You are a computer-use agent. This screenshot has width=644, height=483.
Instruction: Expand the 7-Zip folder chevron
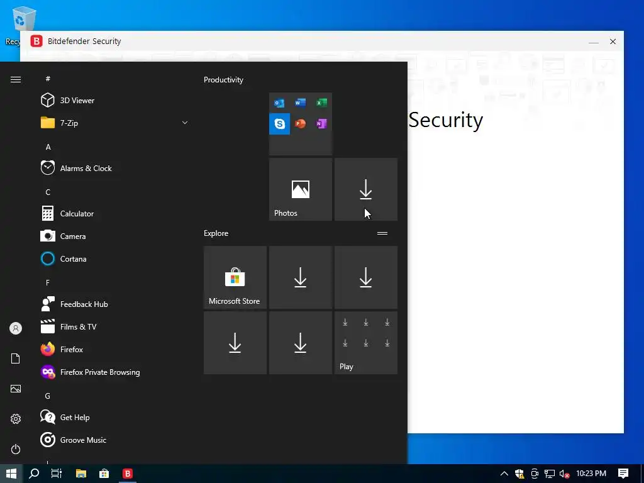(x=185, y=123)
